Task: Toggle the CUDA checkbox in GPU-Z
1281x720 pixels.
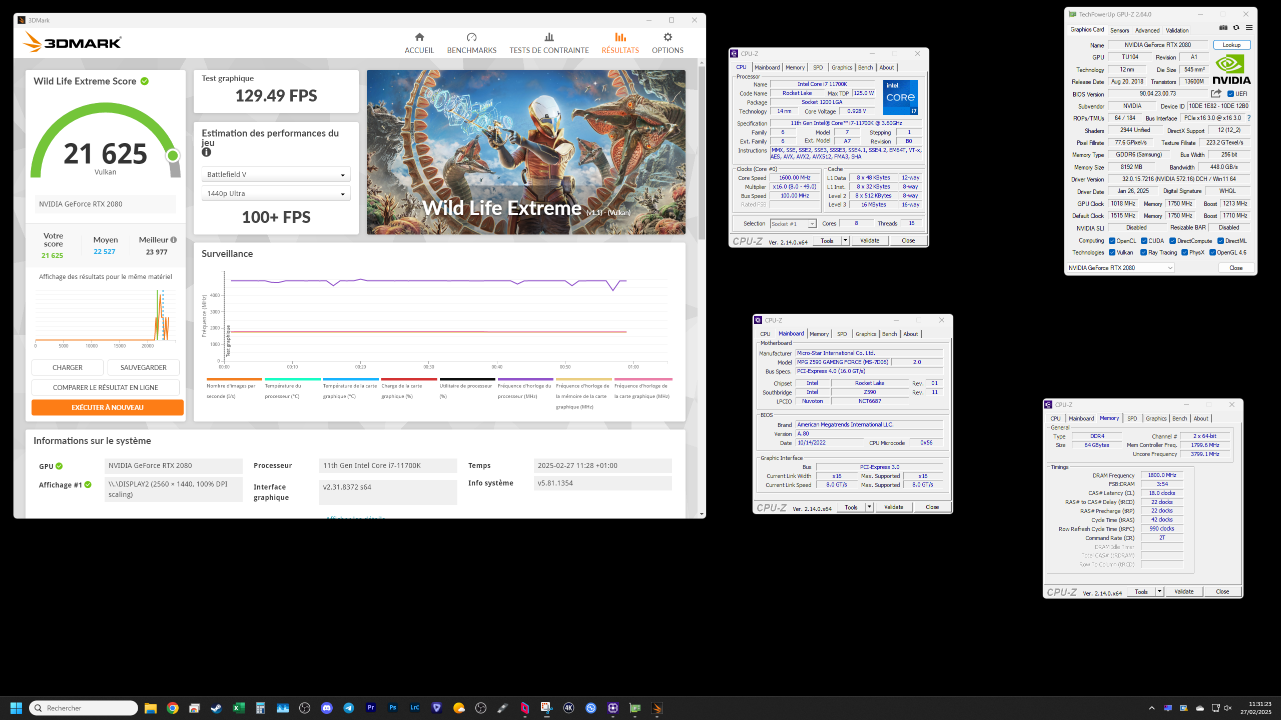Action: tap(1144, 241)
